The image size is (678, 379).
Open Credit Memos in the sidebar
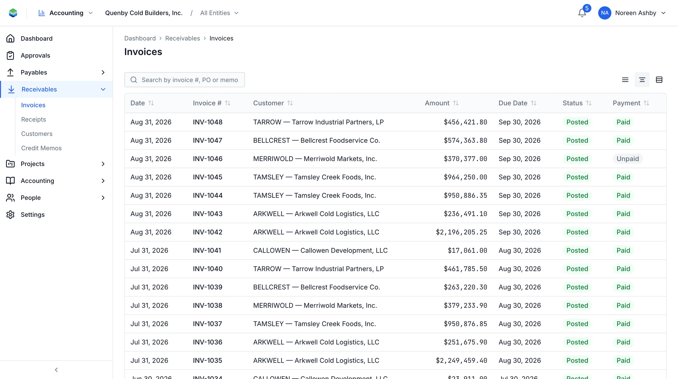[x=41, y=148]
